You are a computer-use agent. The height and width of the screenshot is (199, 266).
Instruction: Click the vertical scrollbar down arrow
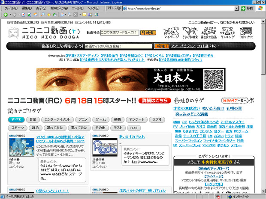[x=263, y=191]
